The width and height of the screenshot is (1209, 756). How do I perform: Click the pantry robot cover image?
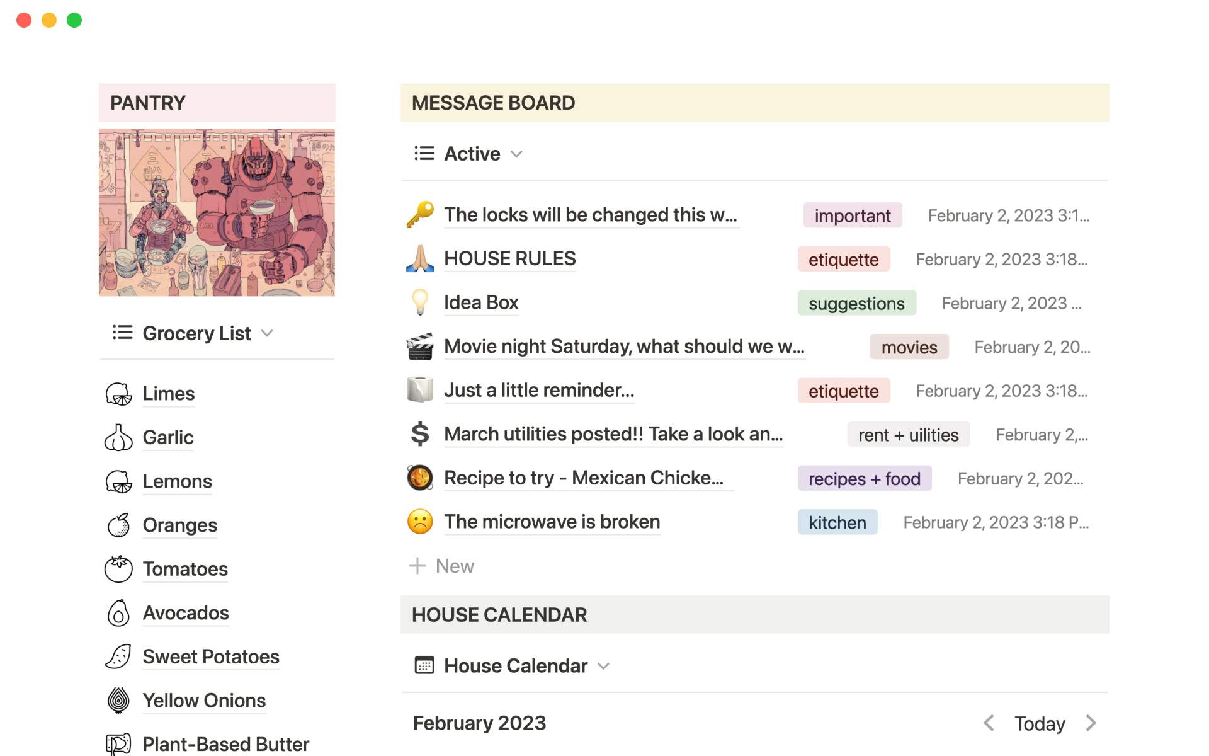[x=217, y=213]
